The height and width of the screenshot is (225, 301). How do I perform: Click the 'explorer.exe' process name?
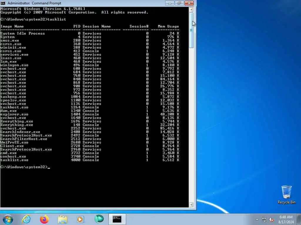click(14, 114)
